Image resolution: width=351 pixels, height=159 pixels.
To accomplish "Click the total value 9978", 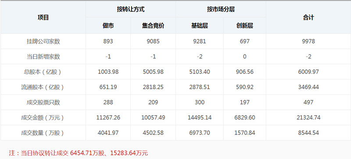I will [x=308, y=41].
